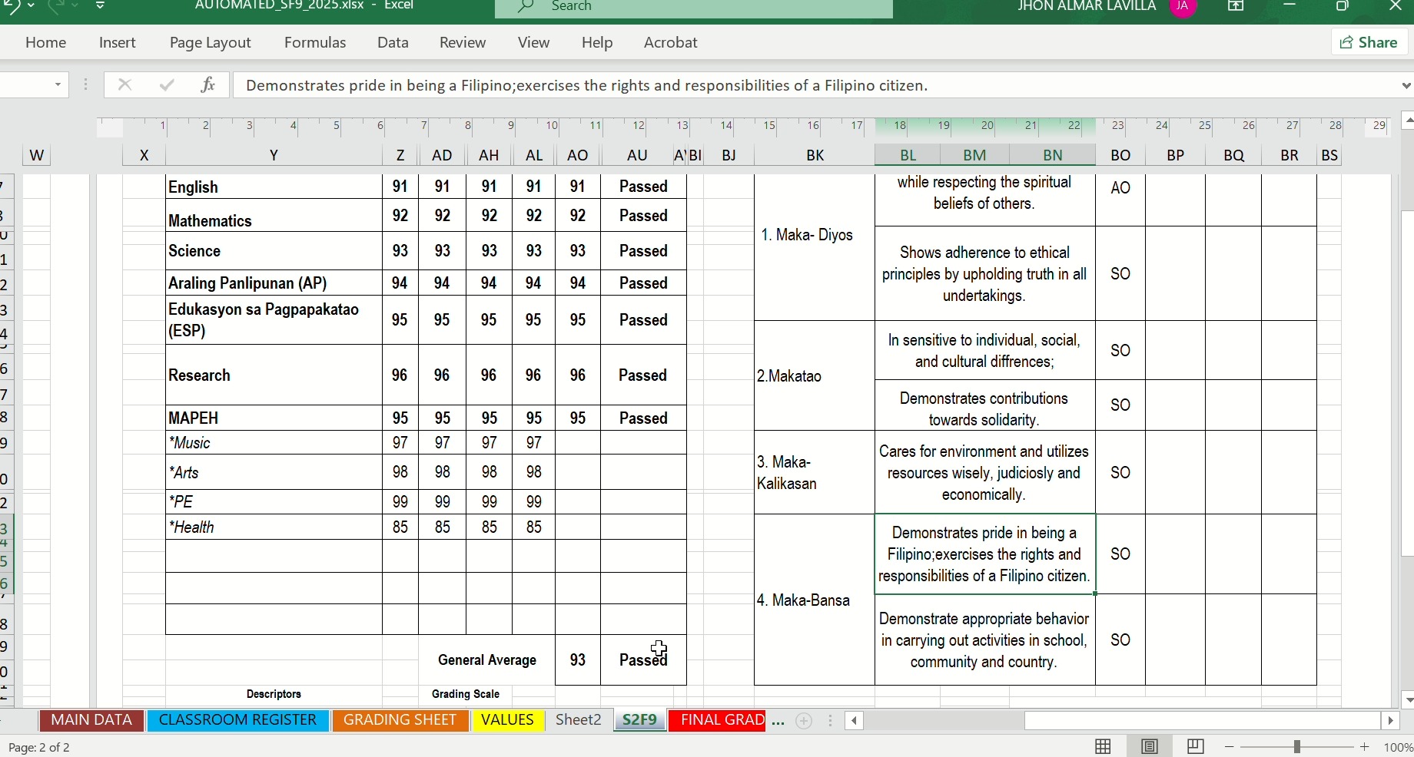Click the Search box in title bar
Viewport: 1414px width, 757px height.
(x=694, y=8)
